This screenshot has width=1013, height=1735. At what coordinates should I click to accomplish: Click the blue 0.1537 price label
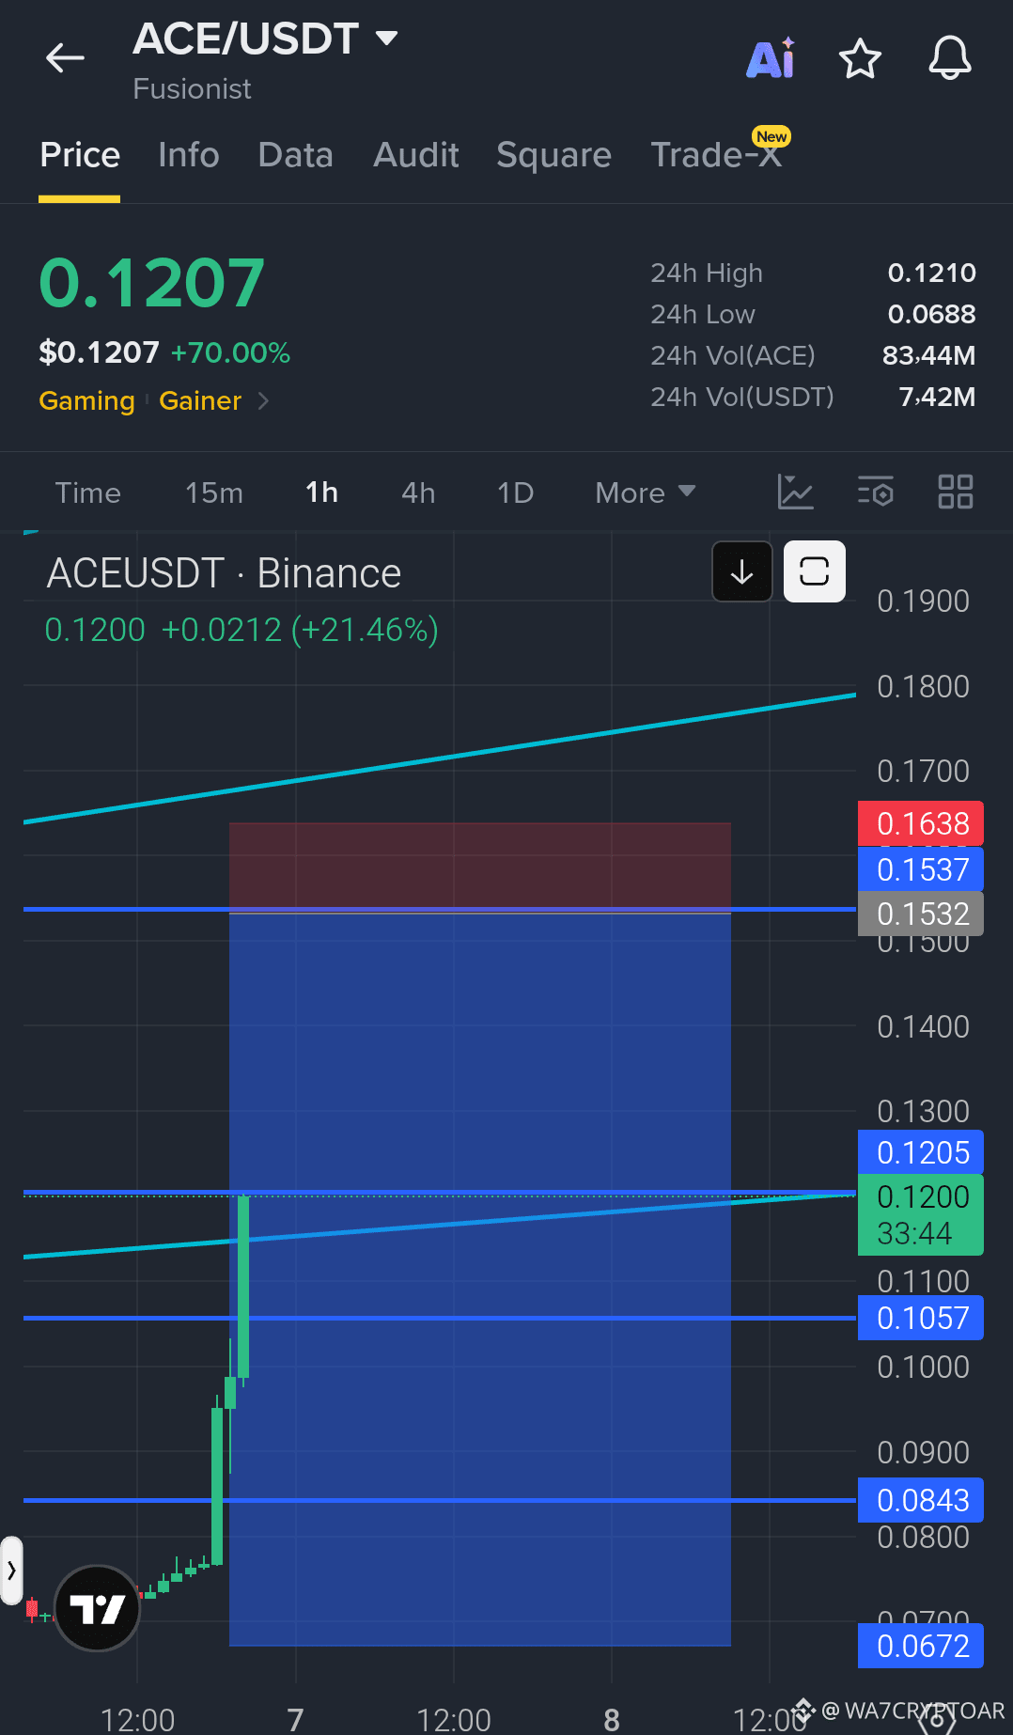pyautogui.click(x=921, y=869)
